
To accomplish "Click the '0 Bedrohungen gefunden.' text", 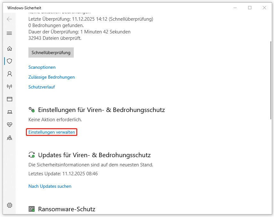I will click(56, 25).
